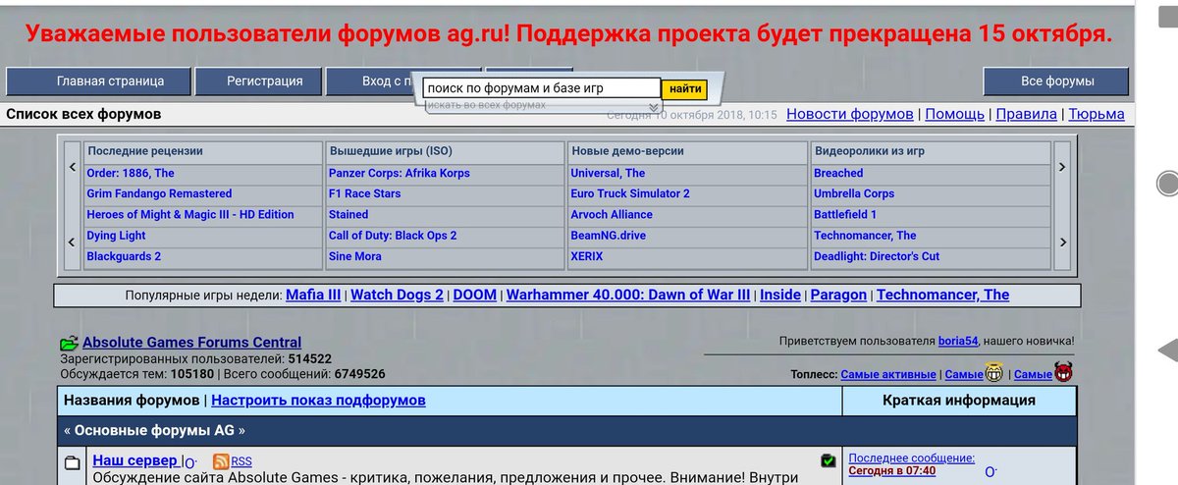This screenshot has height=485, width=1178.
Task: Open Новости форумов link
Action: 849,114
